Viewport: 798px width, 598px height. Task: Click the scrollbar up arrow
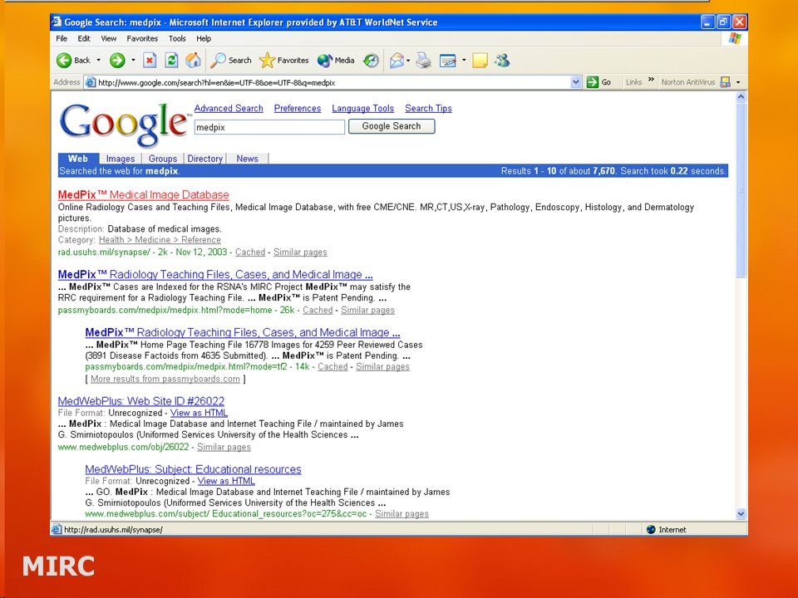coord(741,97)
